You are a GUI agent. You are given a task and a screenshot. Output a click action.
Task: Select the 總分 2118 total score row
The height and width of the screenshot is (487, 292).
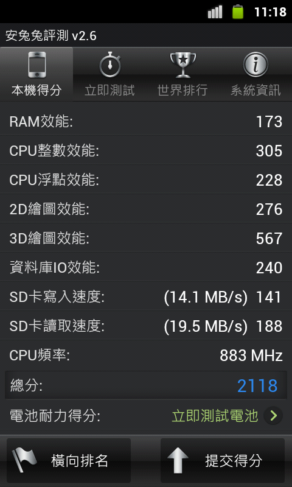point(146,385)
